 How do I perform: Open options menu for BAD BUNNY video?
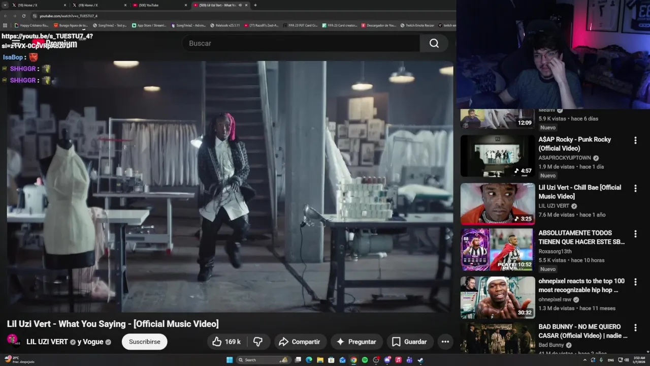click(635, 328)
